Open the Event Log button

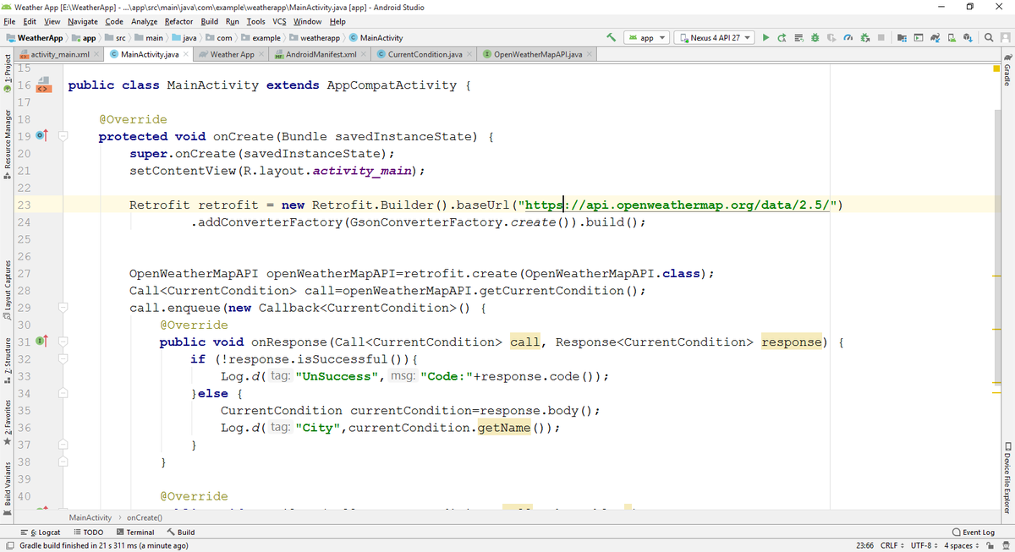pyautogui.click(x=973, y=533)
